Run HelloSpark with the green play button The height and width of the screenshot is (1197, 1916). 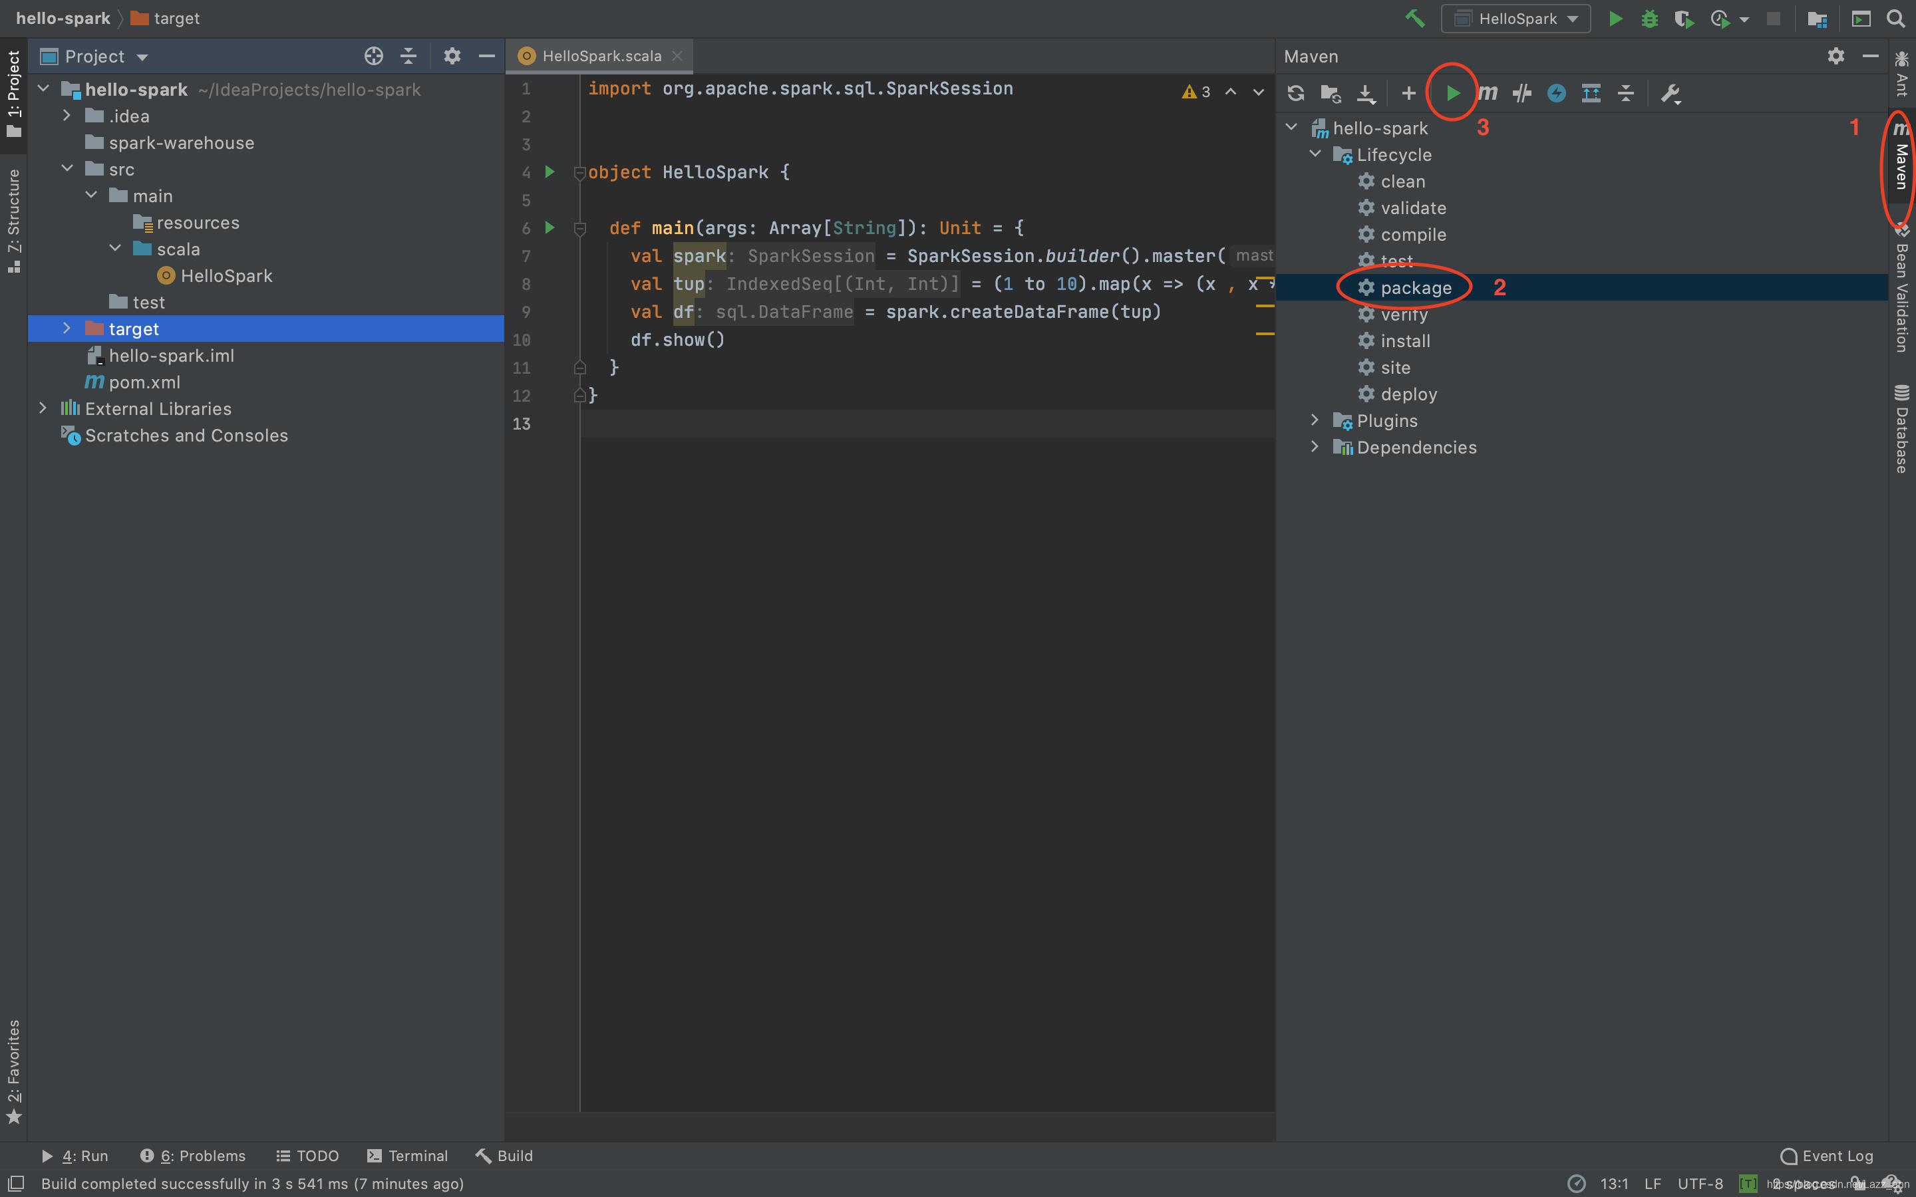1615,18
